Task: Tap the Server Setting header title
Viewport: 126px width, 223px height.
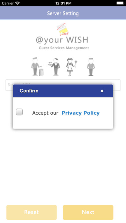Action: coord(63,13)
